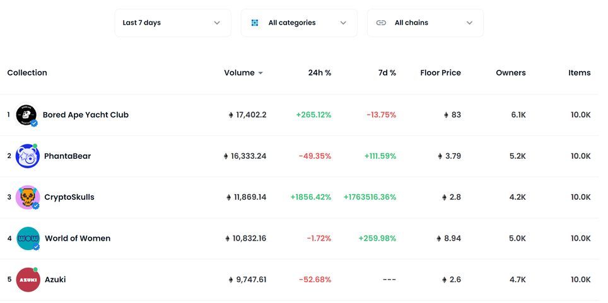Click the green status dot on Azuki
608x303 pixels.
click(35, 269)
